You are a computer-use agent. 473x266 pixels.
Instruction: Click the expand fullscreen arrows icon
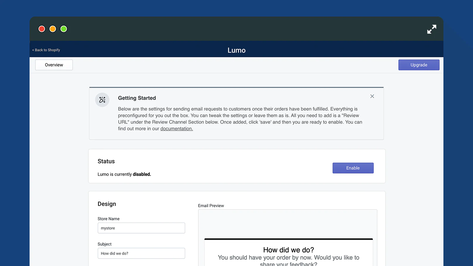[432, 29]
